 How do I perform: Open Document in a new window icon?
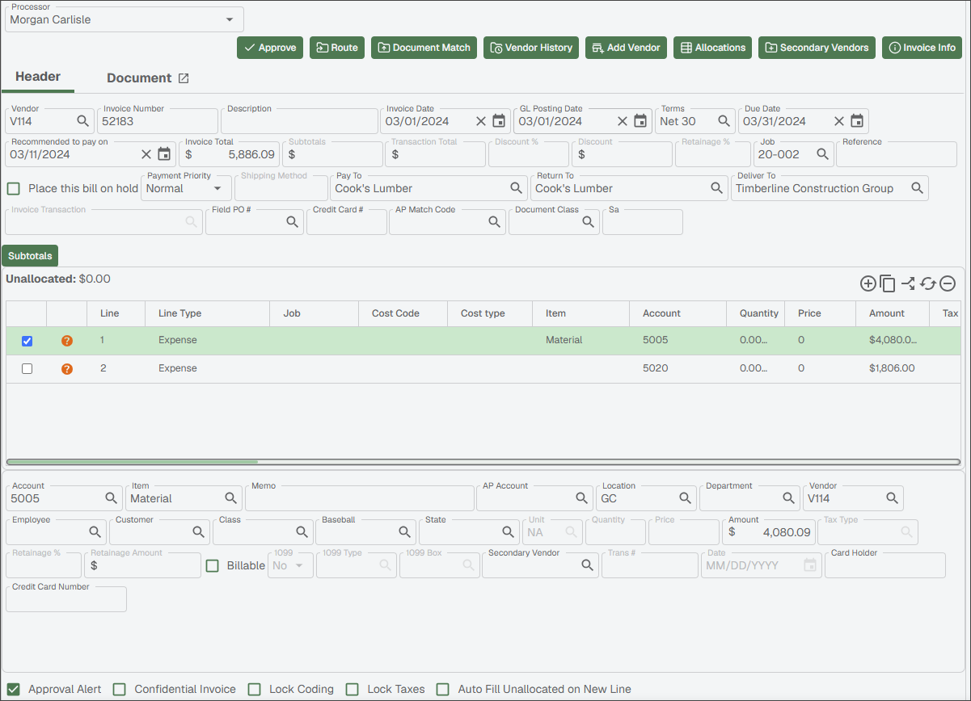(x=184, y=78)
